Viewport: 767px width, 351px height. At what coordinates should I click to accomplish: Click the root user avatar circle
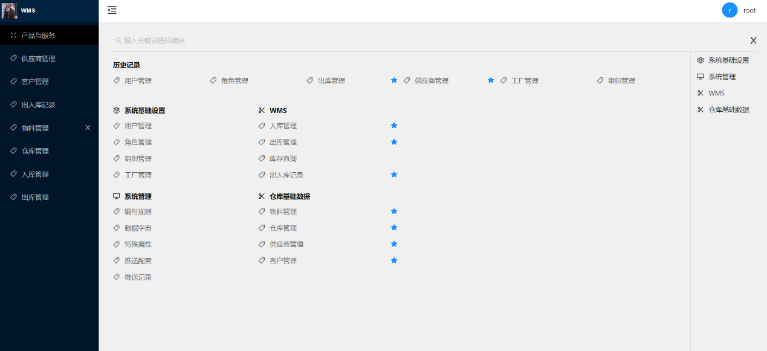tap(730, 10)
